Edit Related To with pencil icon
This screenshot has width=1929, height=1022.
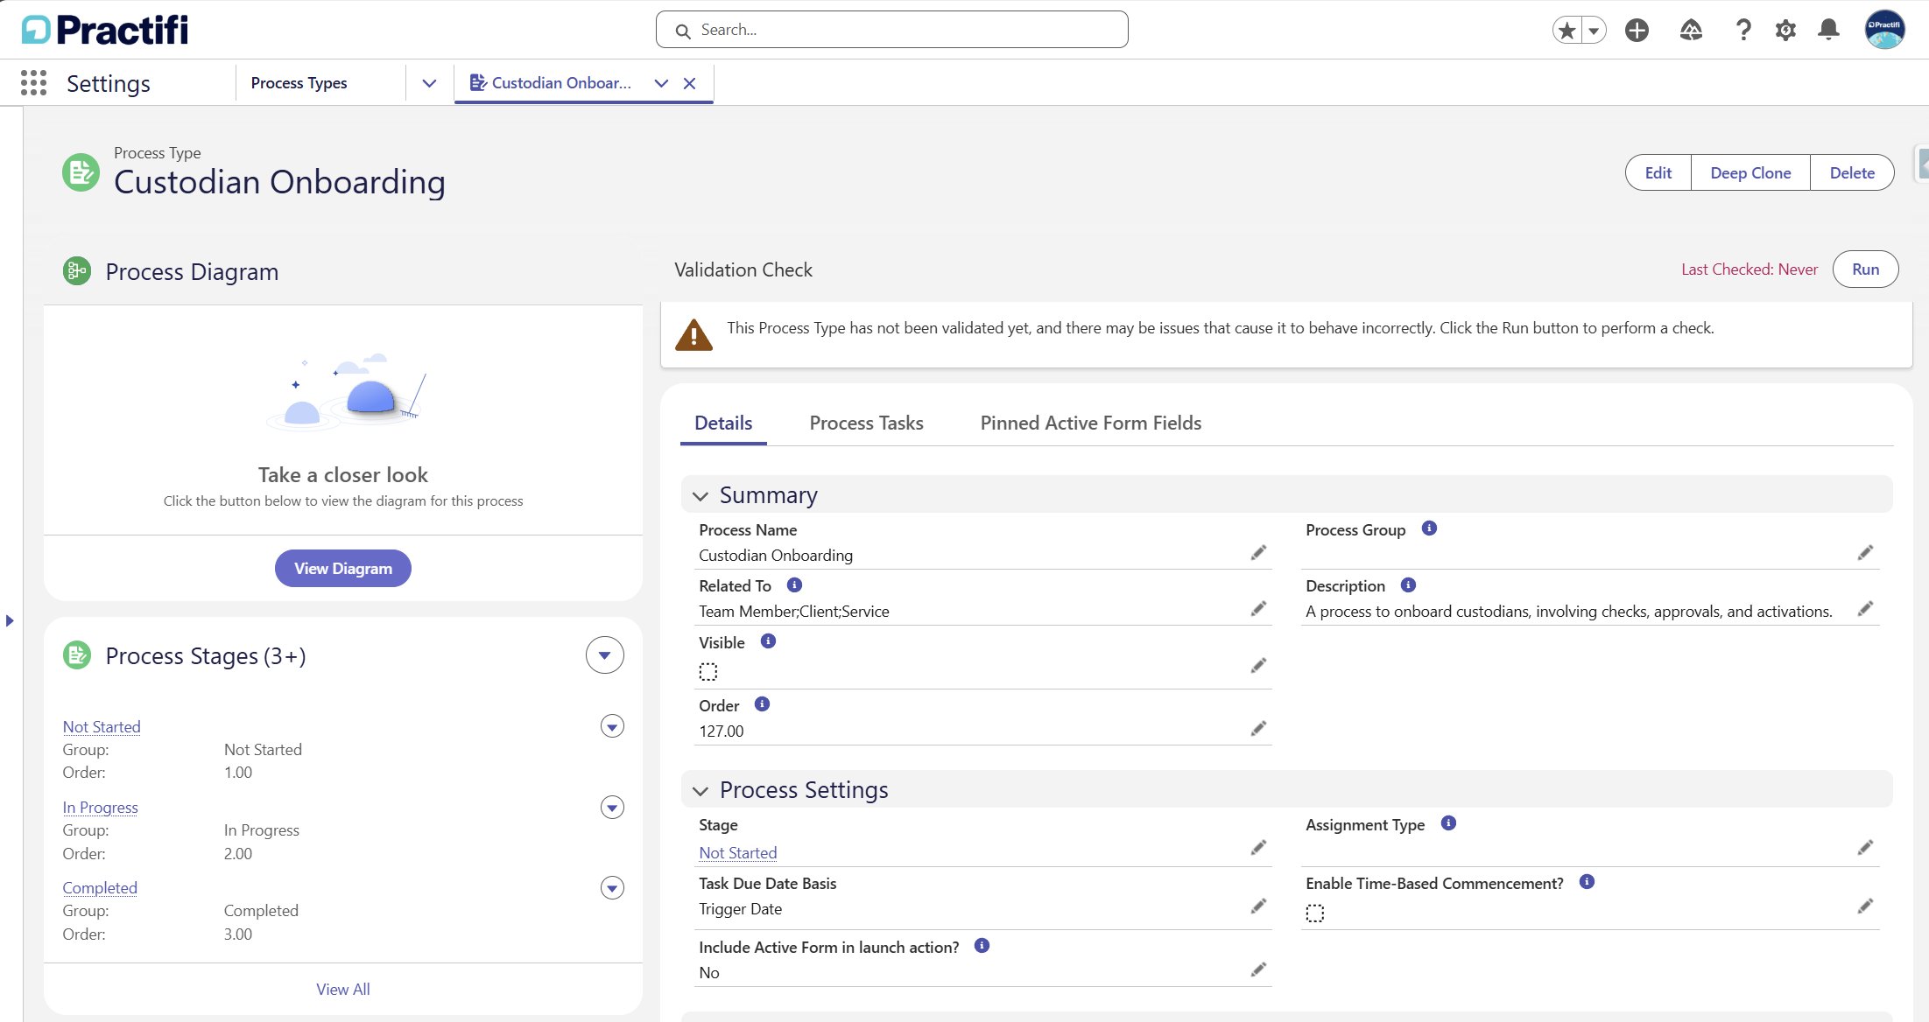click(1258, 609)
